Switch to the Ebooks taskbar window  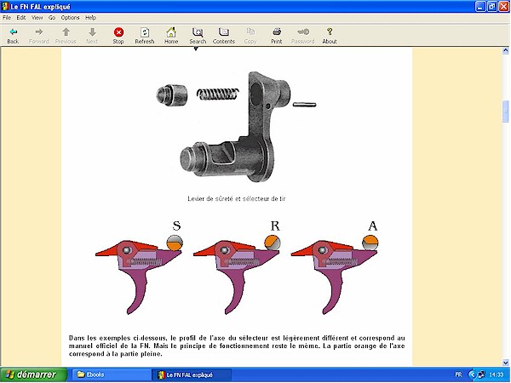112,374
